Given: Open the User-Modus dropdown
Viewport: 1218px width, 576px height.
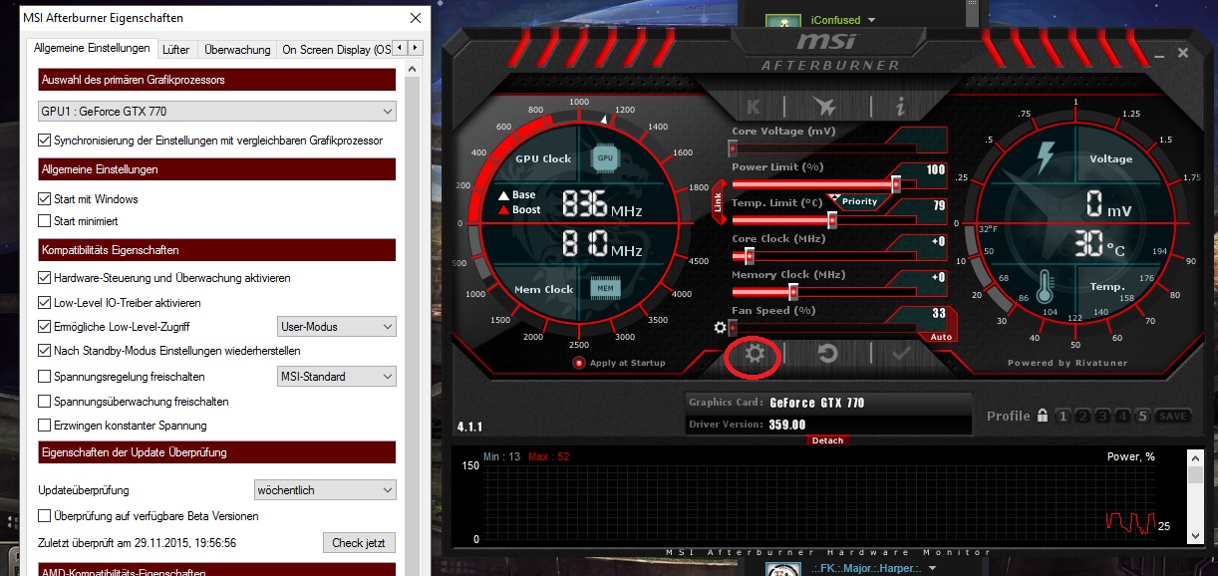Looking at the screenshot, I should click(x=336, y=327).
